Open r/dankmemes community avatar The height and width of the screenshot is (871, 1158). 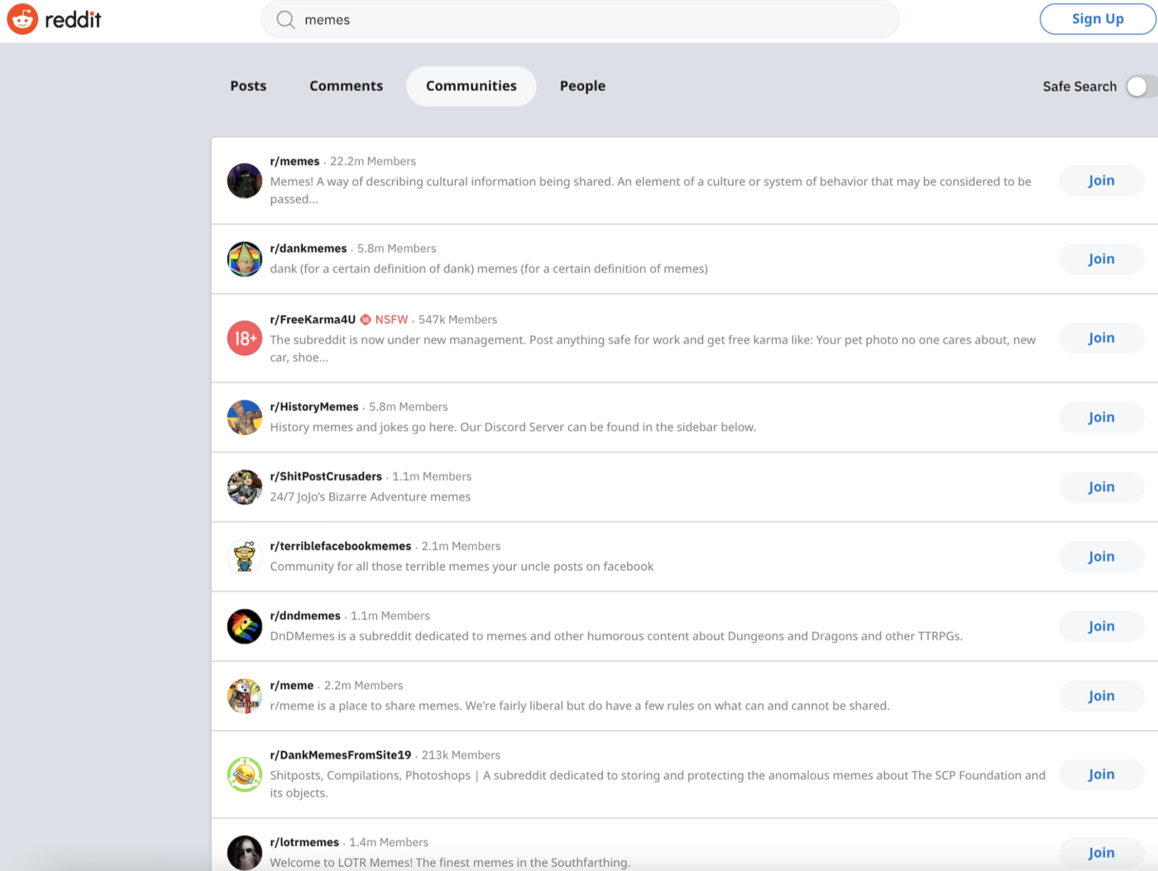click(x=244, y=259)
